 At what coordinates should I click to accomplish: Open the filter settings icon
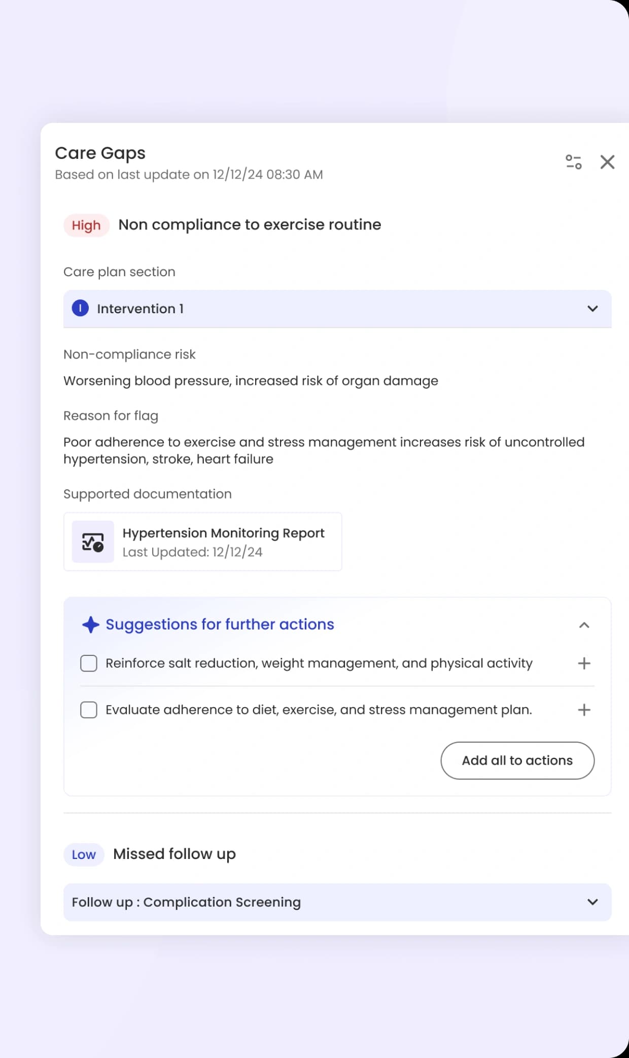[x=574, y=162]
